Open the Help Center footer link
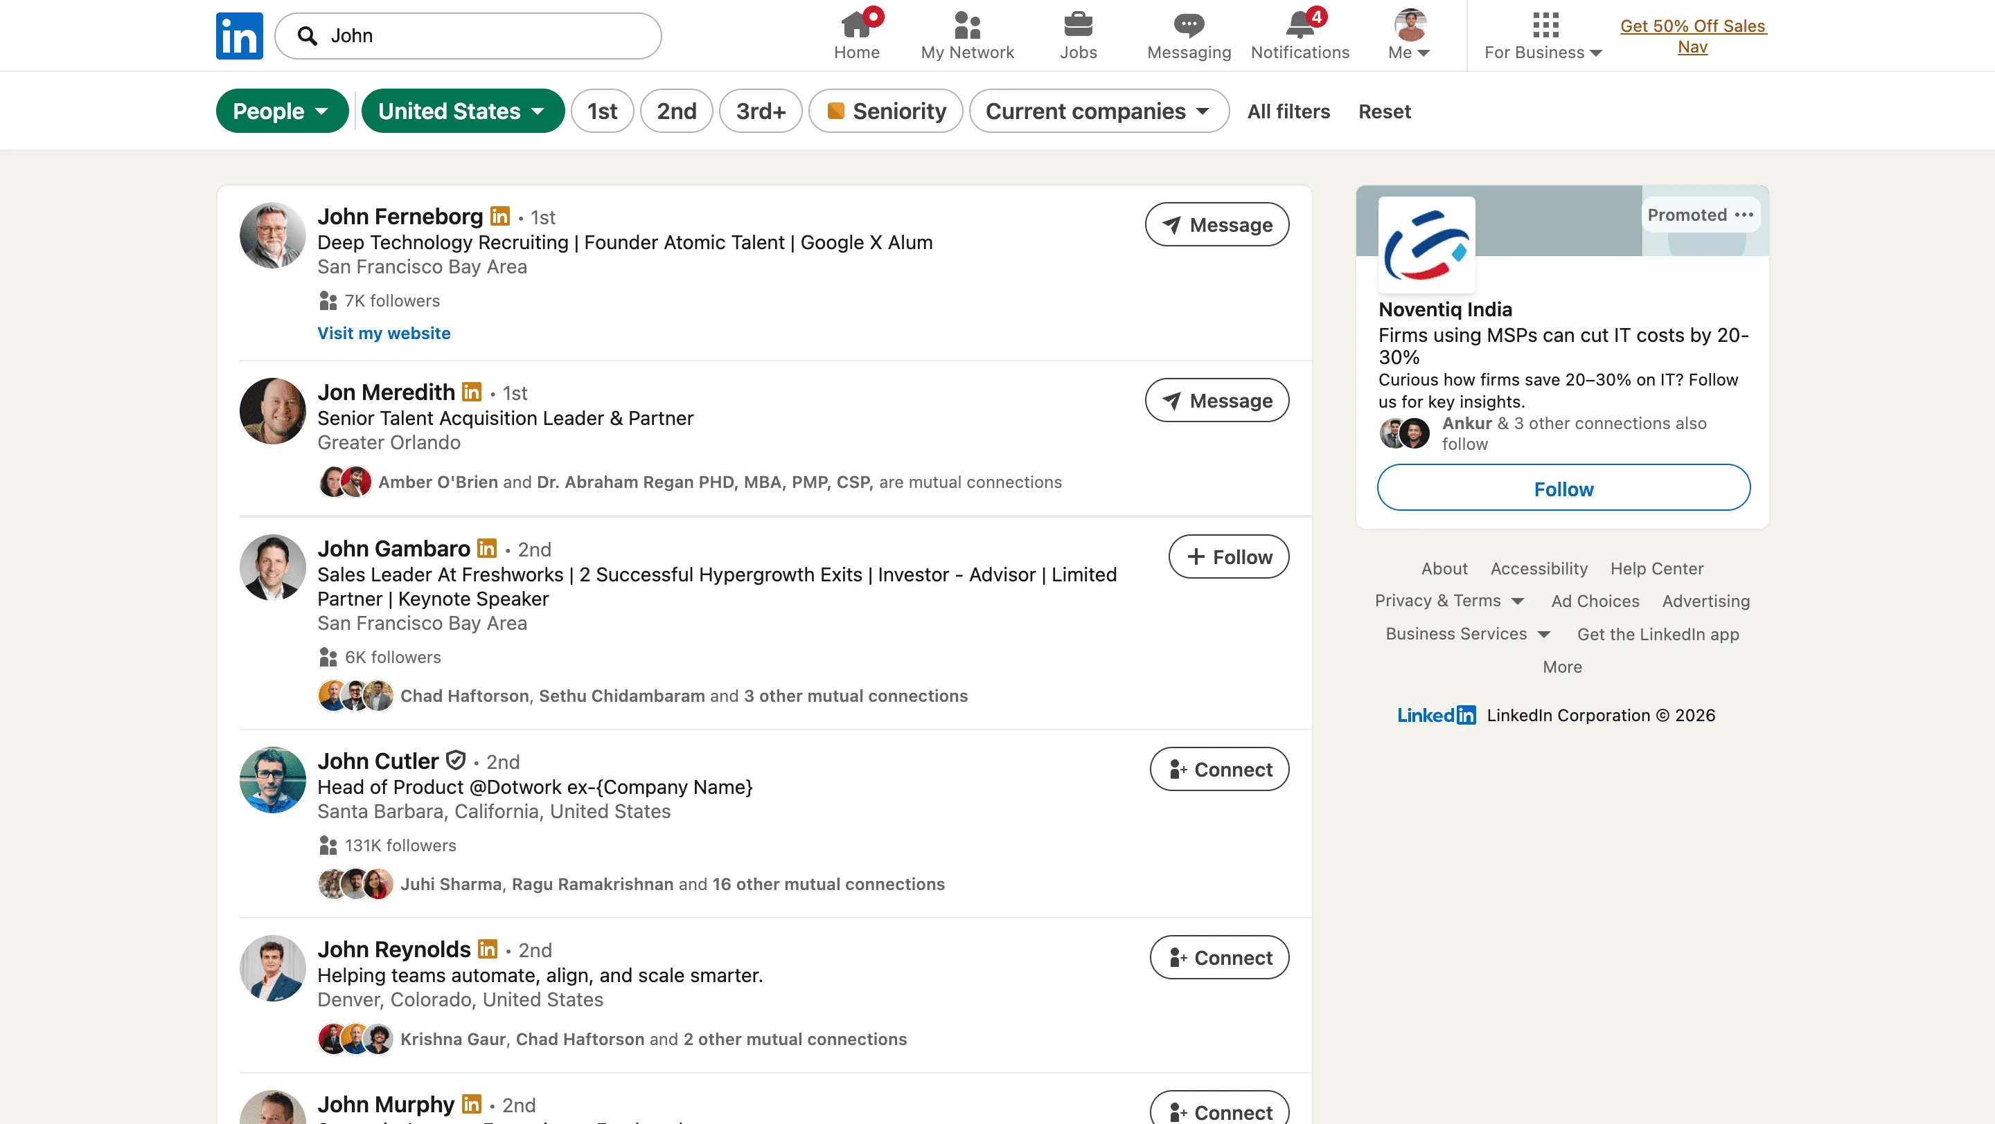The image size is (1995, 1124). click(x=1656, y=569)
